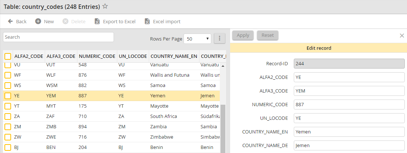Check the YE row checkbox
The image size is (407, 153).
point(8,96)
